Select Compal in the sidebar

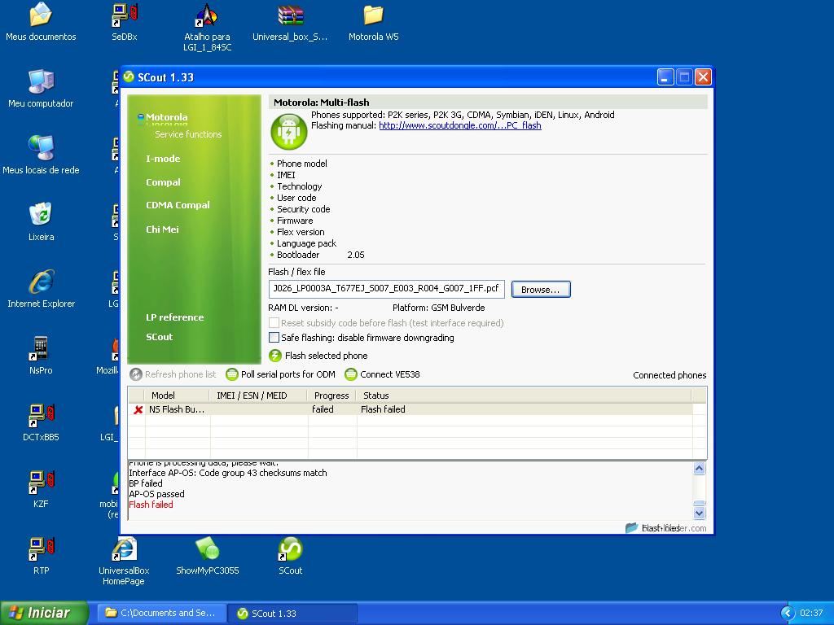(163, 181)
